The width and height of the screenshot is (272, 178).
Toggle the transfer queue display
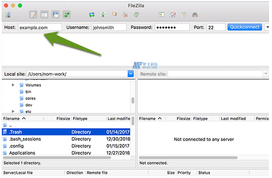[67, 15]
